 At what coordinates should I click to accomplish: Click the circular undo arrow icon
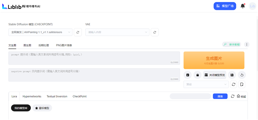click(x=242, y=75)
